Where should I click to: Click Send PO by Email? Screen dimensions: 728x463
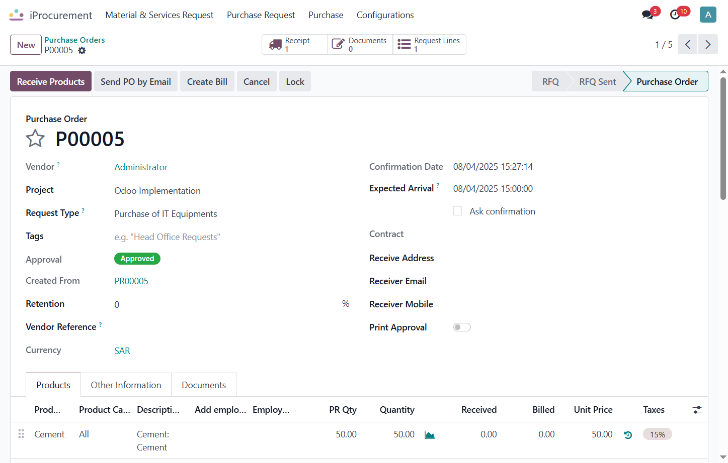(136, 81)
